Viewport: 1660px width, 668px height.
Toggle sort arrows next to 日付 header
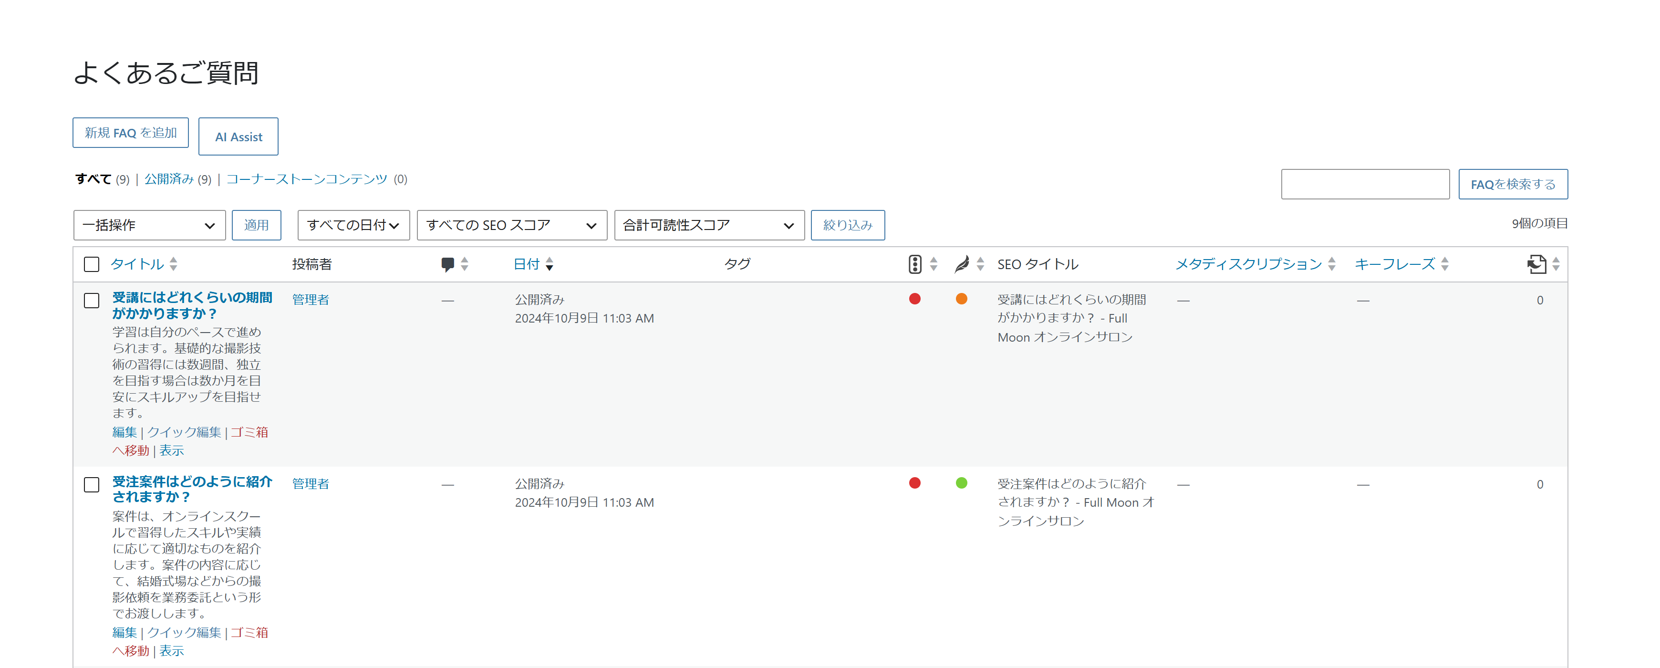coord(550,264)
